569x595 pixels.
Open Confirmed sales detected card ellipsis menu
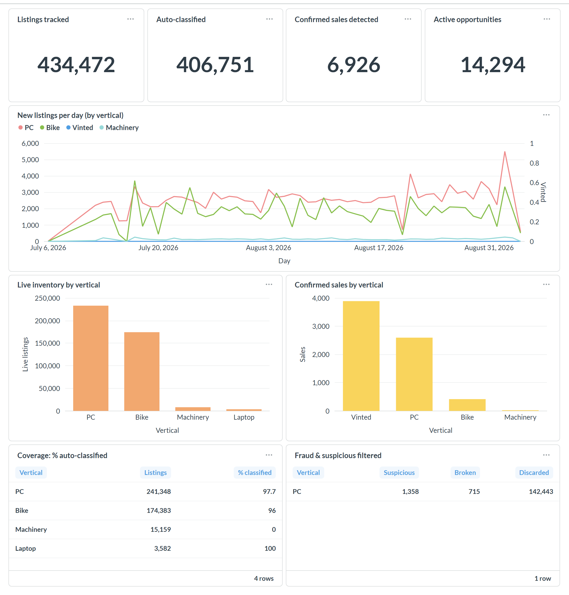point(408,19)
